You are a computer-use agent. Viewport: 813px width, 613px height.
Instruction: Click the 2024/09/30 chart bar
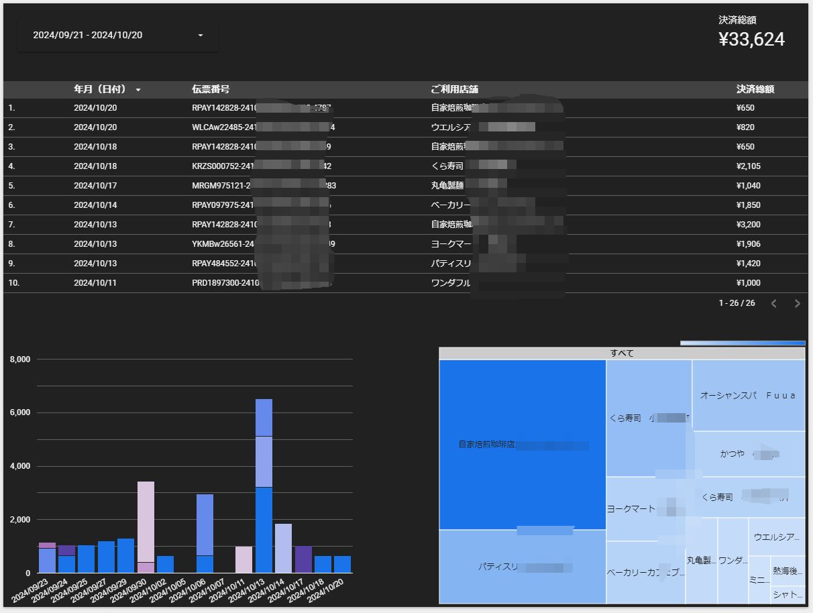tap(146, 527)
